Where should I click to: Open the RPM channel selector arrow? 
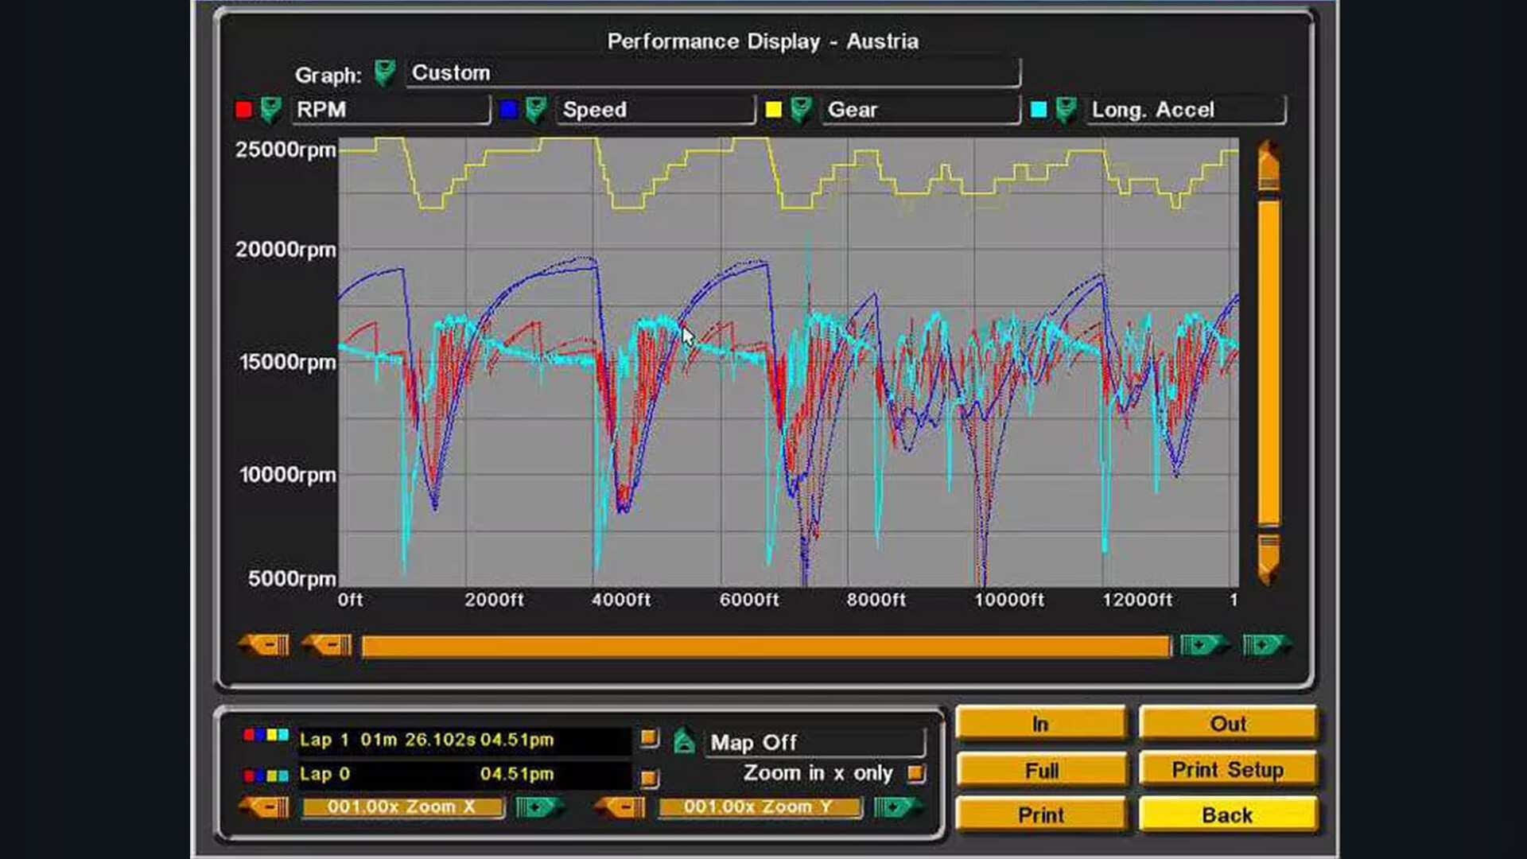[x=271, y=110]
